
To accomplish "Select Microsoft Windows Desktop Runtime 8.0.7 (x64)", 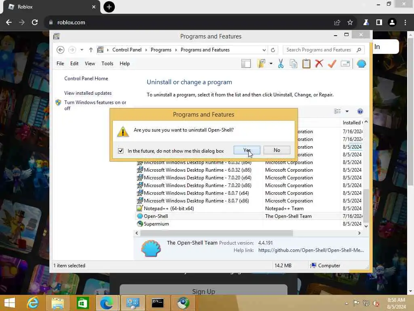I will (249, 193).
